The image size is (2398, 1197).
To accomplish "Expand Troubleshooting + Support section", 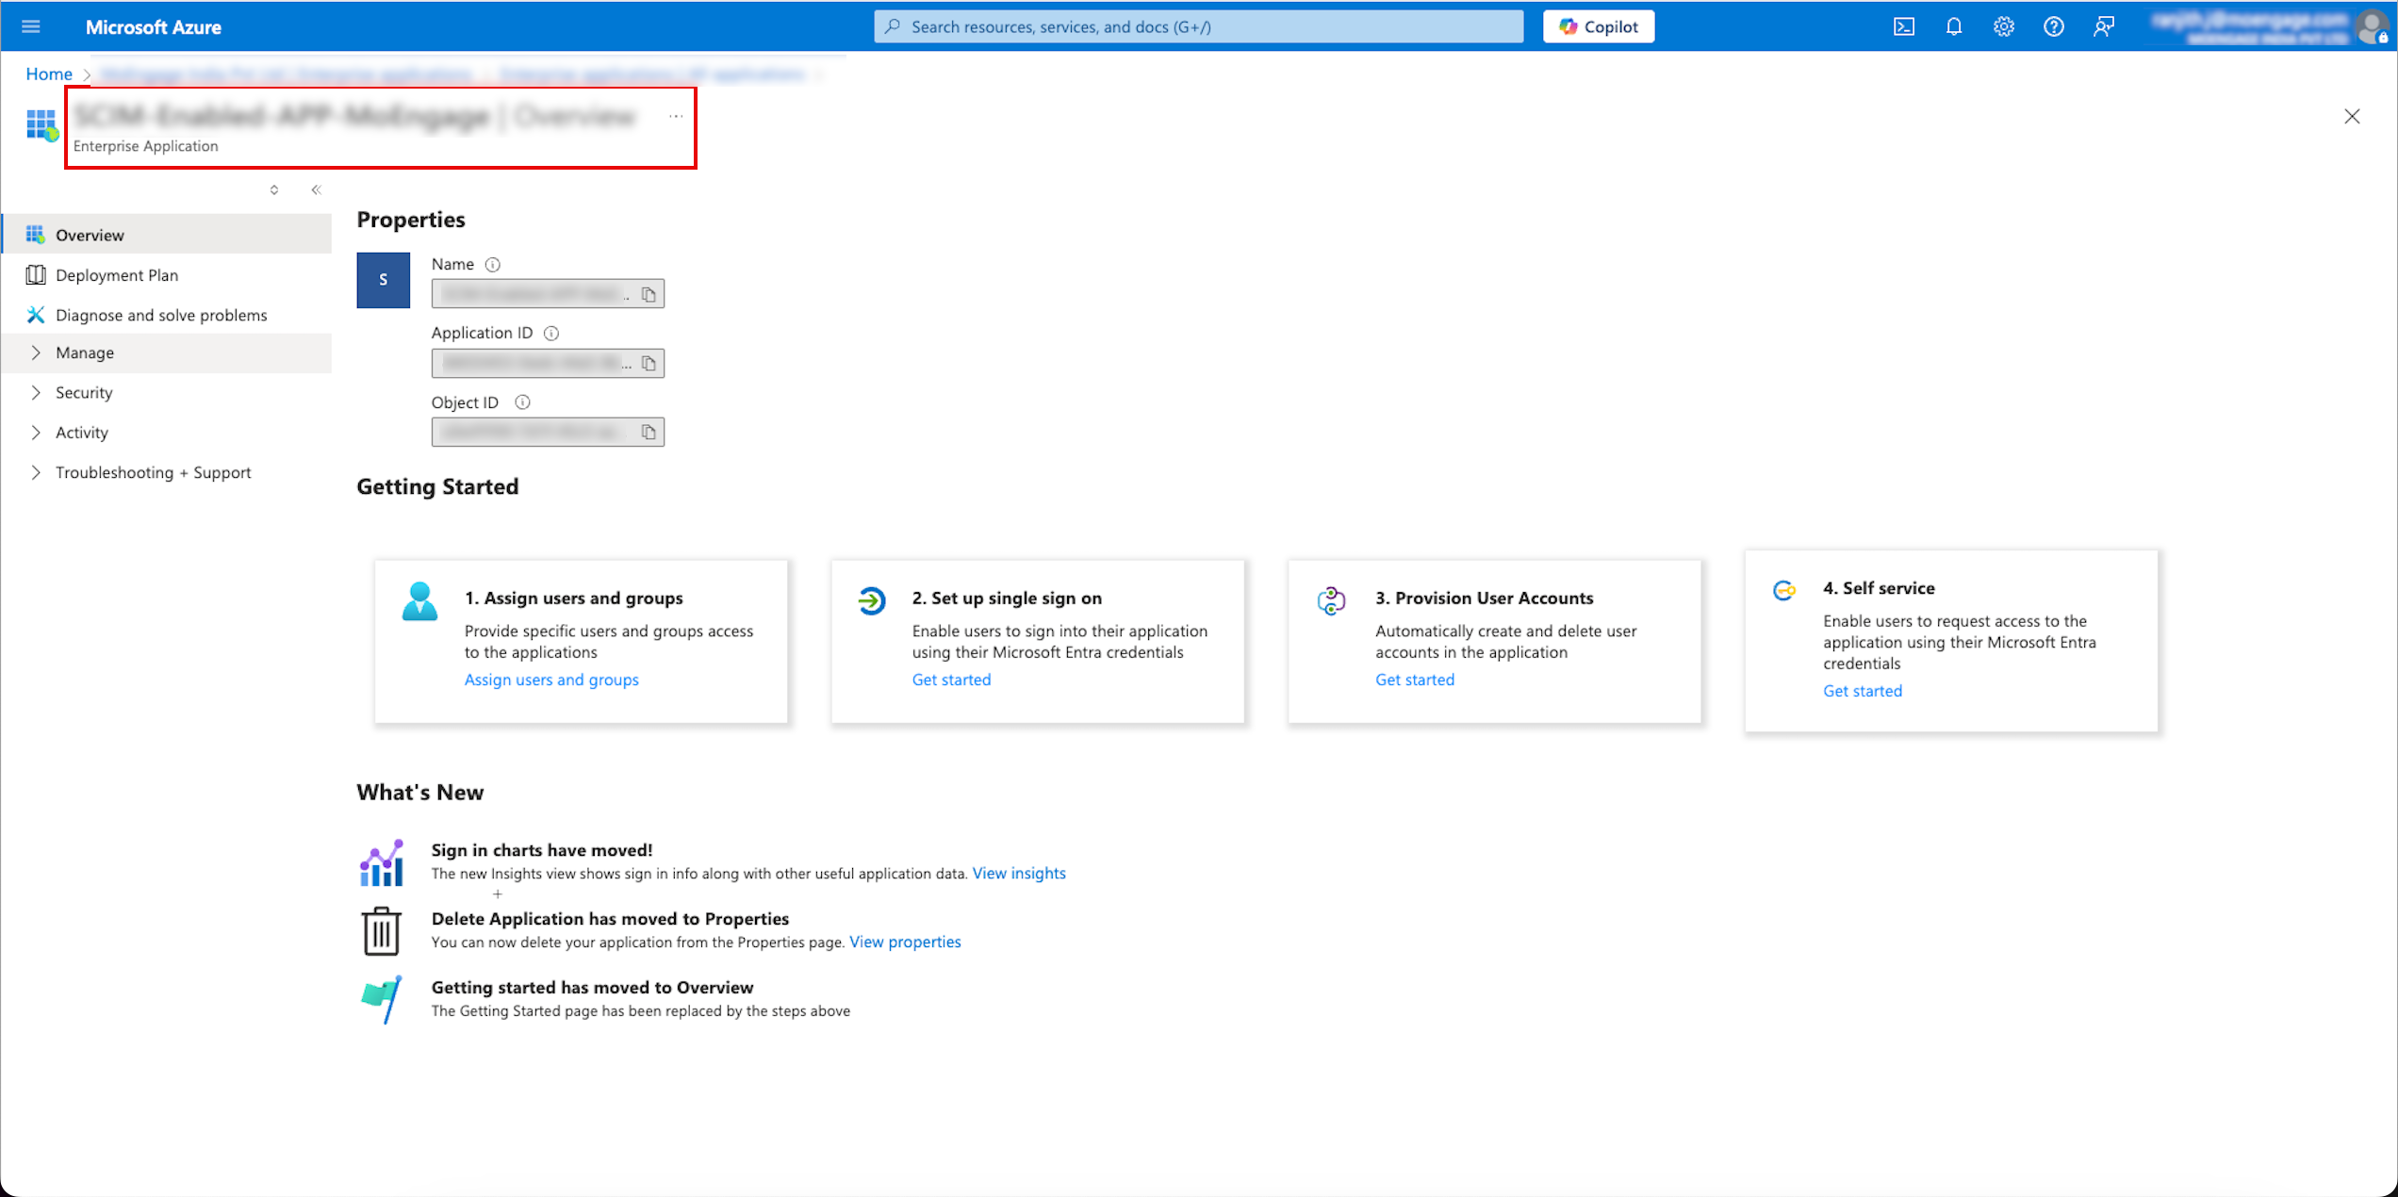I will coord(153,473).
